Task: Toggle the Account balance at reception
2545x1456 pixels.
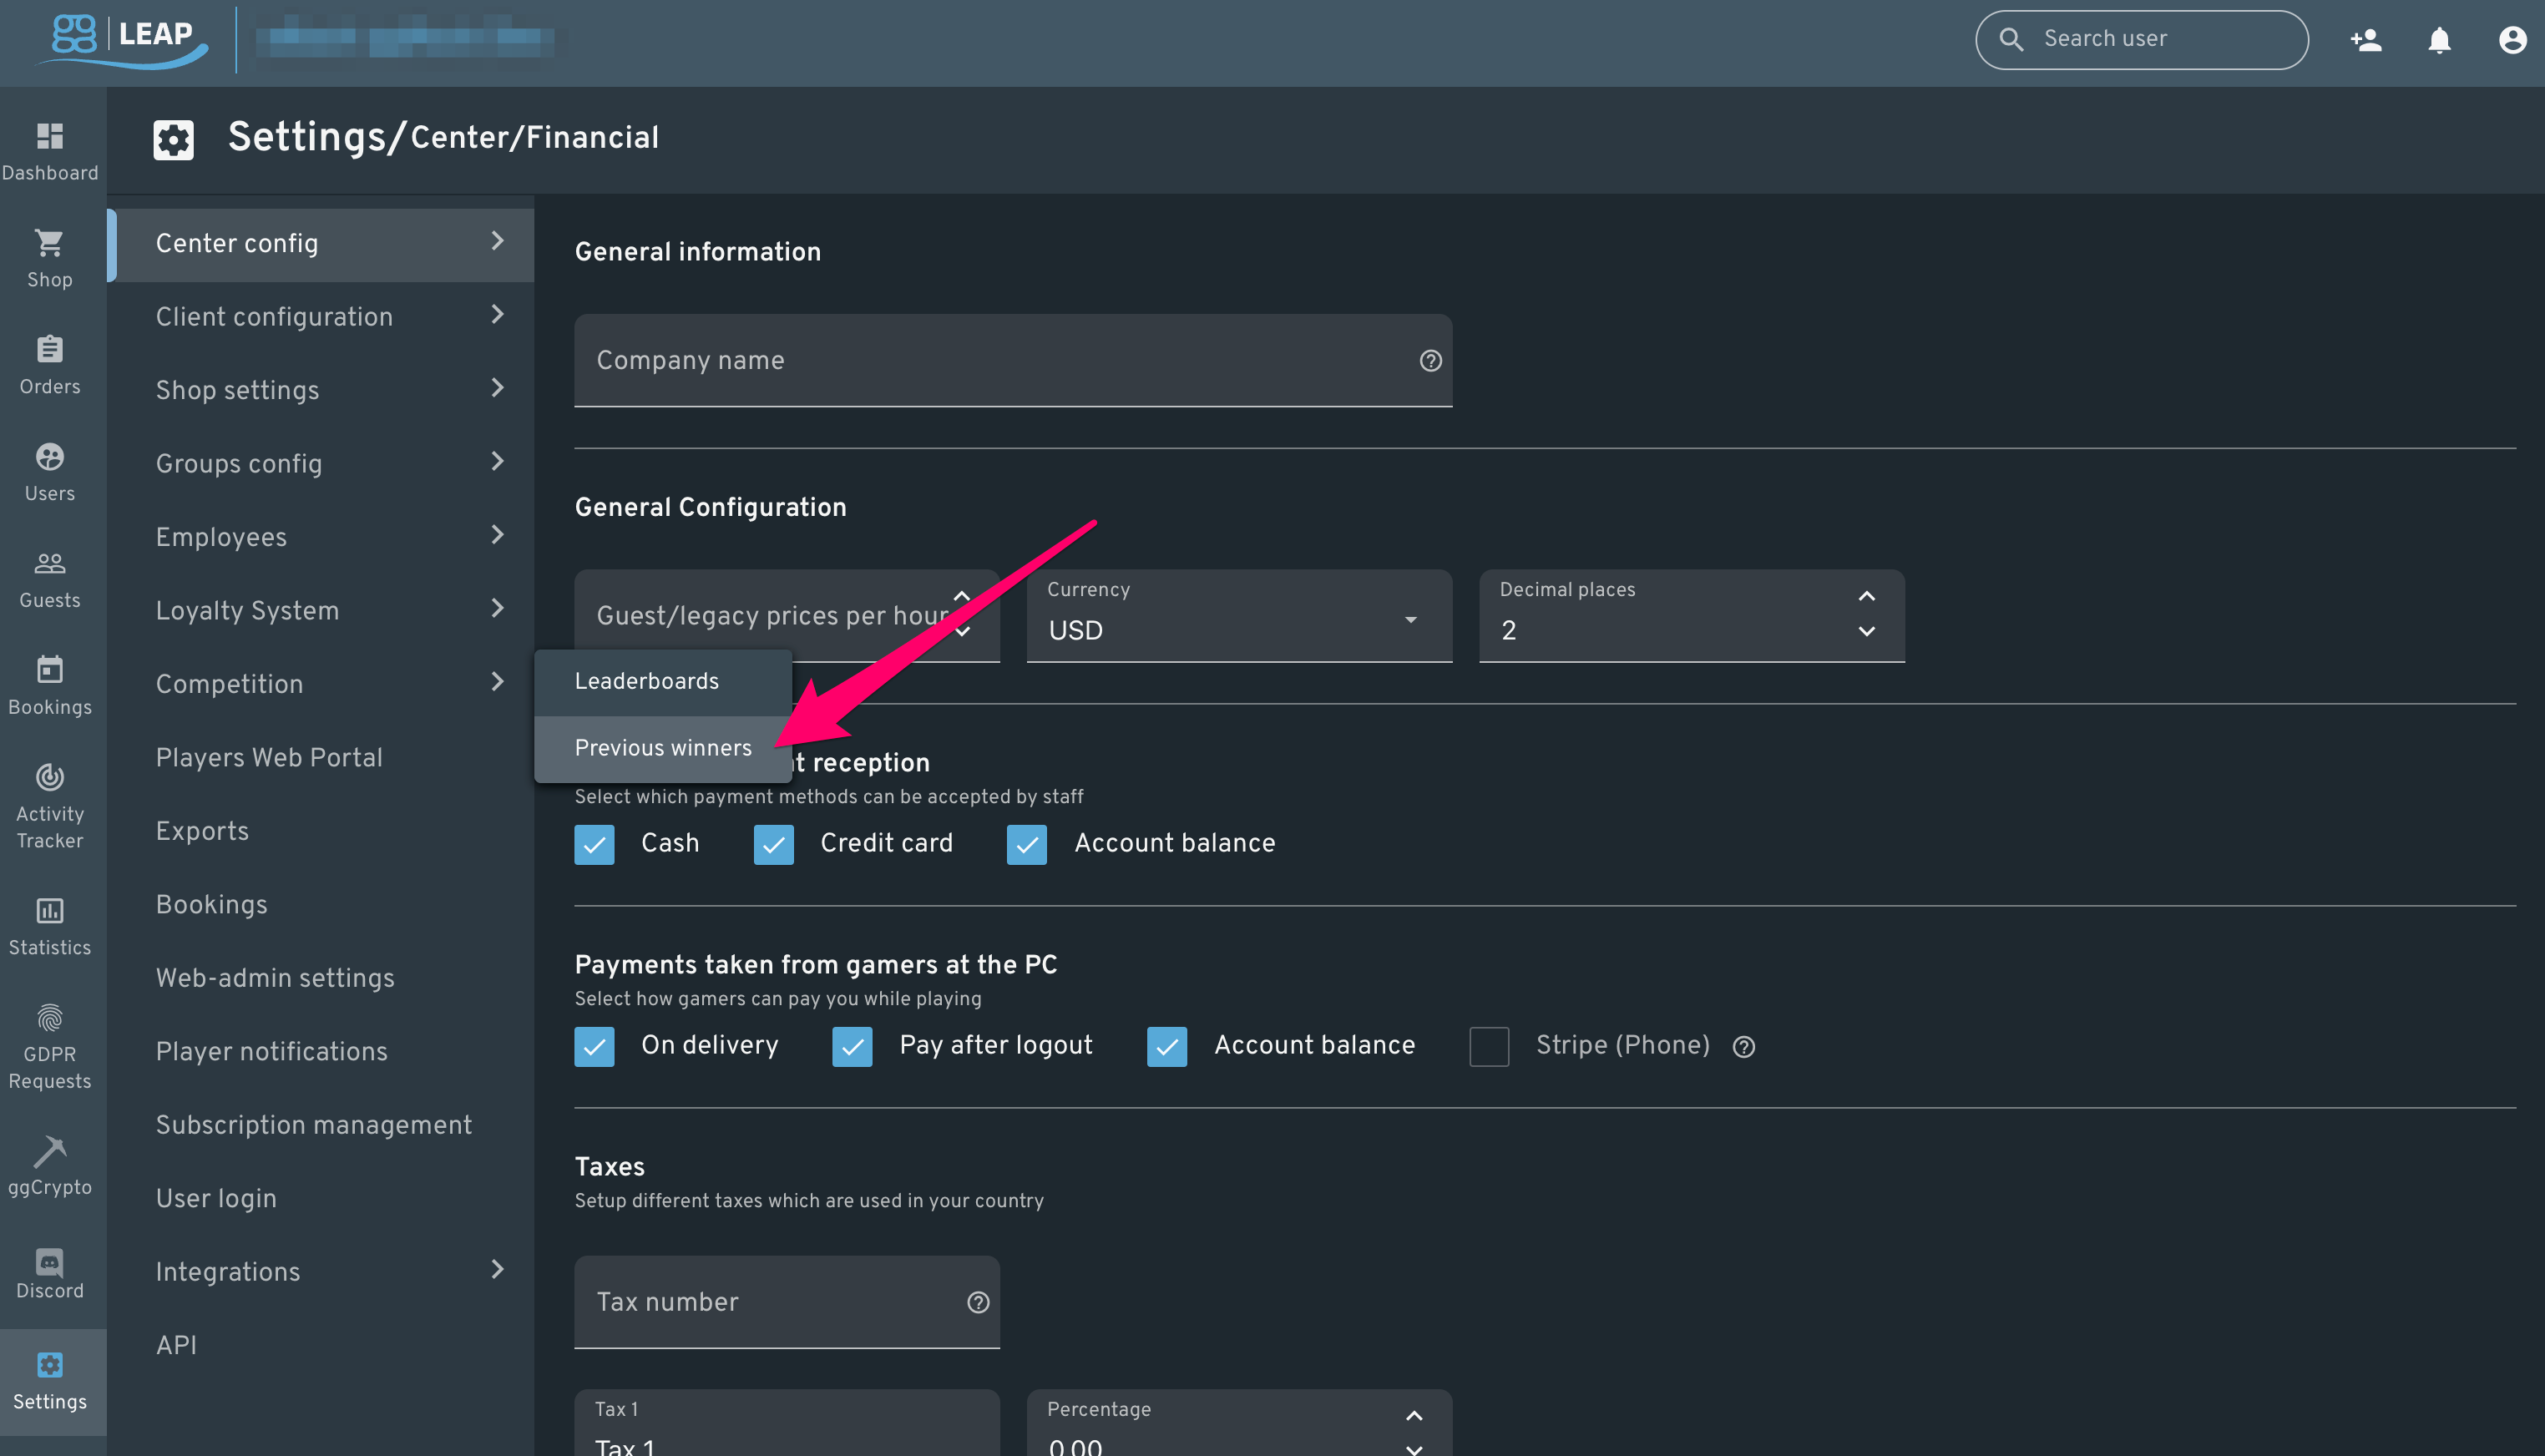Action: click(1026, 844)
